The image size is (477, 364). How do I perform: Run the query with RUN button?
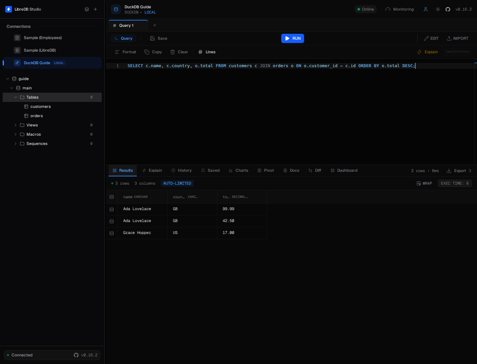(292, 38)
